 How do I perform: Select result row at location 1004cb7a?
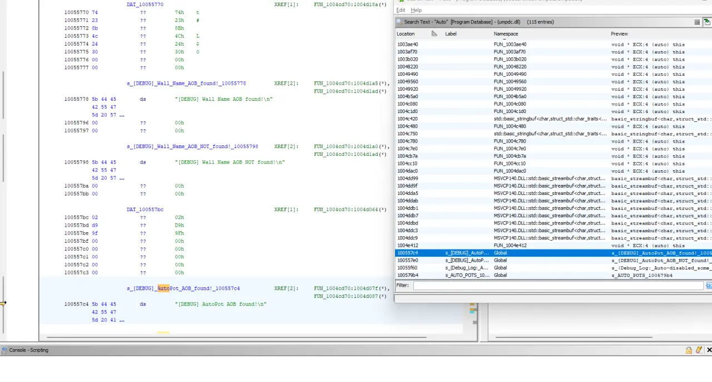(x=553, y=156)
